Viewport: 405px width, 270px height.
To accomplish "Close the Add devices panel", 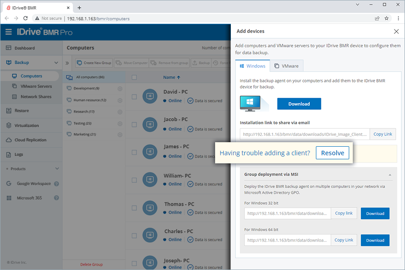I will [396, 31].
